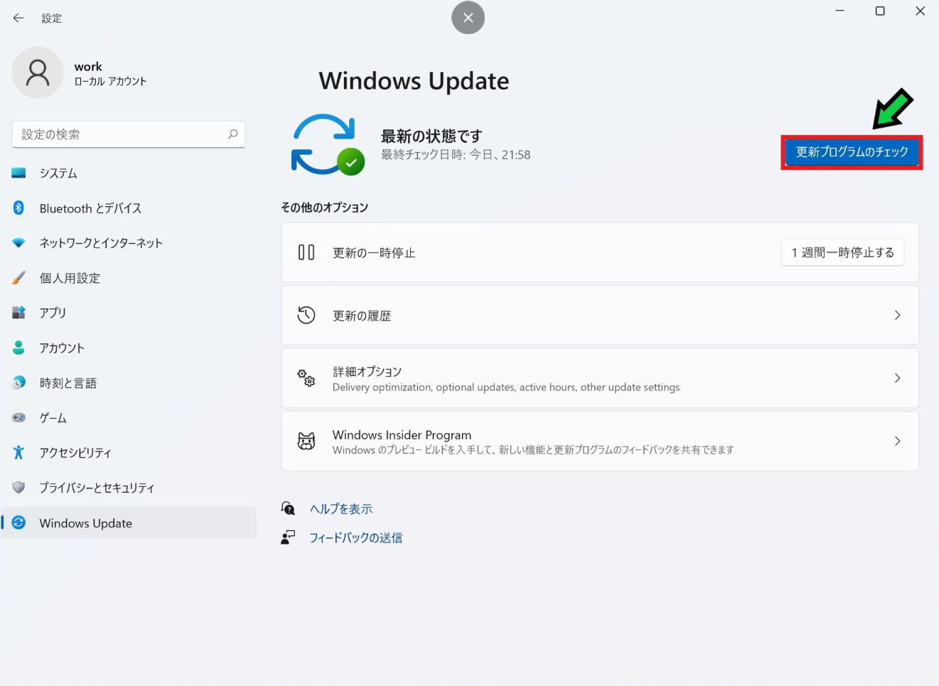Open Bluetooth とデバイス settings

click(x=129, y=208)
